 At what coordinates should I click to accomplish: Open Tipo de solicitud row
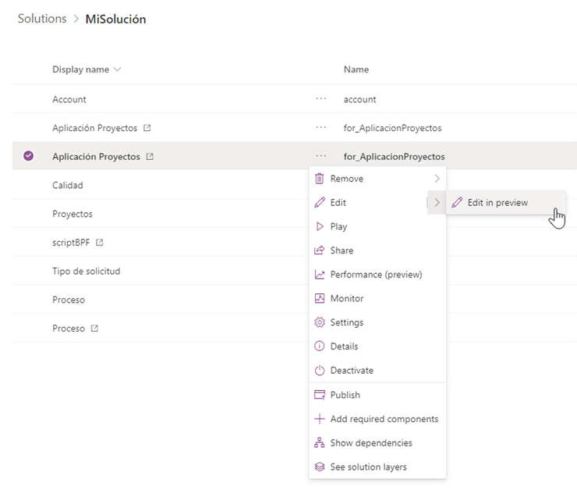pyautogui.click(x=86, y=271)
